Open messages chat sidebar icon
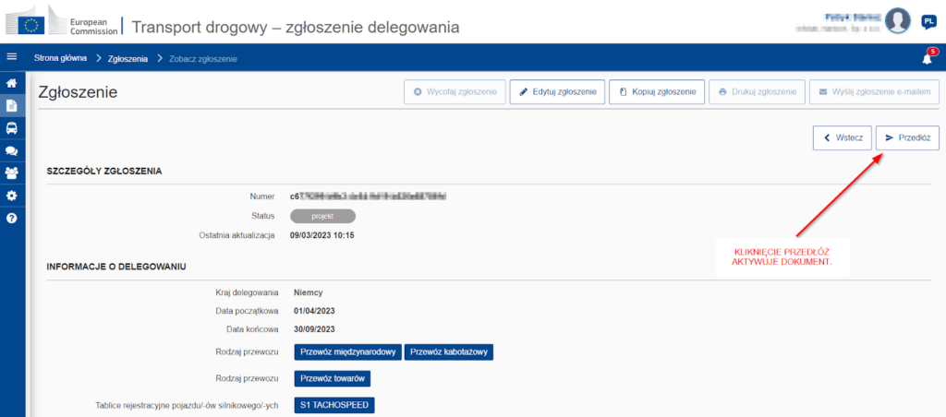Image resolution: width=946 pixels, height=417 pixels. pos(11,150)
